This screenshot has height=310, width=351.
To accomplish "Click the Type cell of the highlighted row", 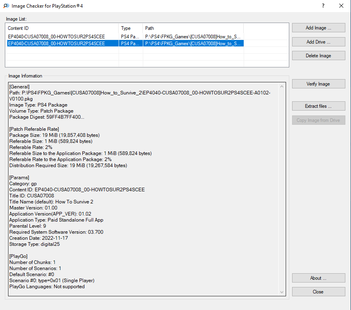I will (x=130, y=44).
